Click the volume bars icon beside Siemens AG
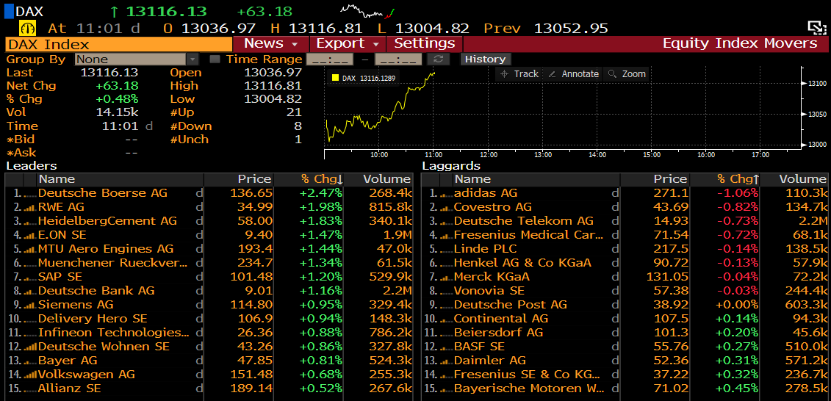 click(30, 305)
